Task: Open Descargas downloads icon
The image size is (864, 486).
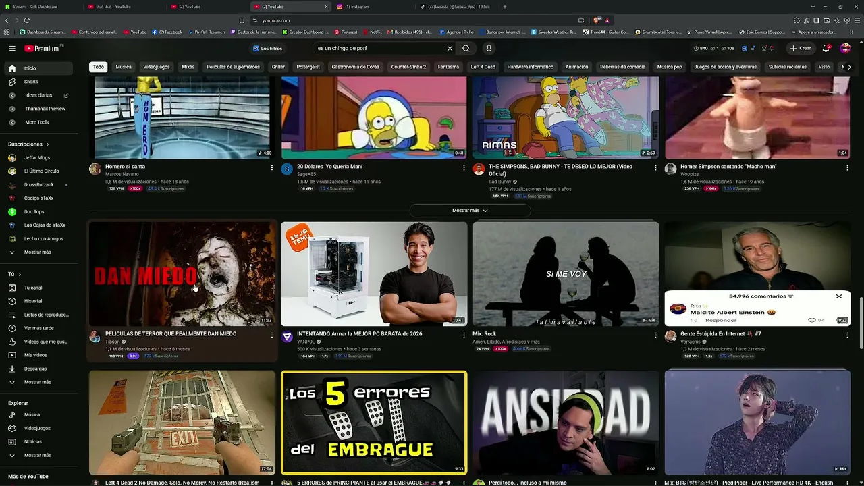Action: click(x=12, y=369)
